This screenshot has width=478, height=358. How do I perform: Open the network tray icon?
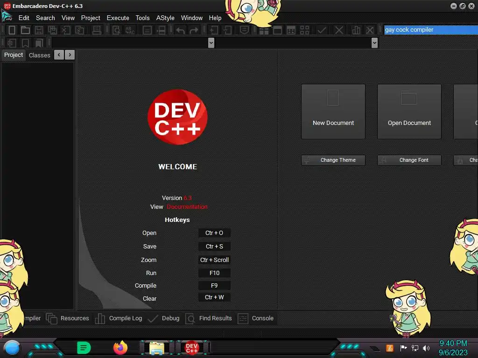[415, 348]
